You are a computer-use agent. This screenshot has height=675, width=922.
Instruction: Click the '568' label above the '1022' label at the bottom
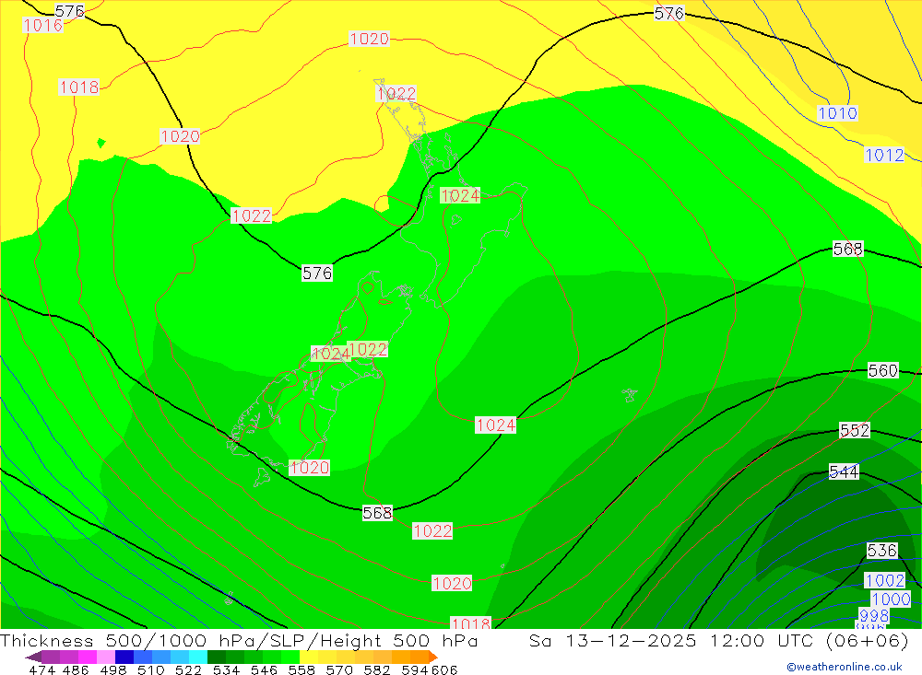pyautogui.click(x=377, y=513)
